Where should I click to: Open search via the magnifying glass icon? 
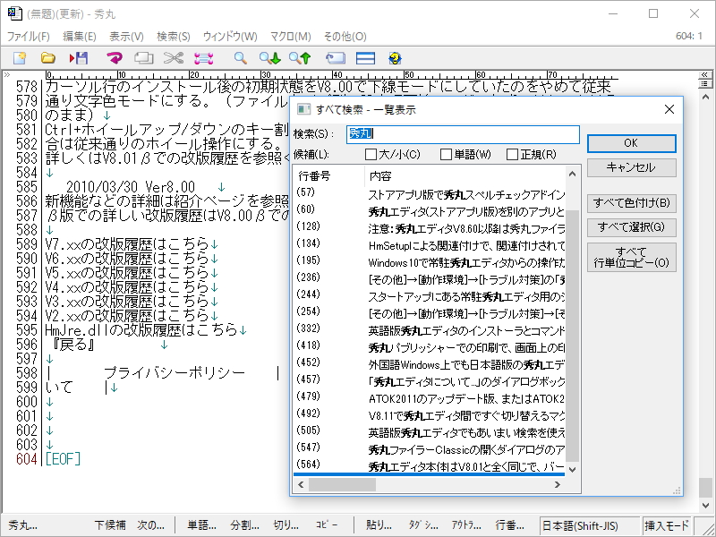pos(241,56)
